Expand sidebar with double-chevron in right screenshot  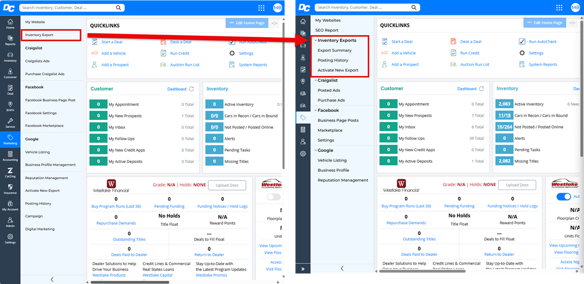click(303, 269)
